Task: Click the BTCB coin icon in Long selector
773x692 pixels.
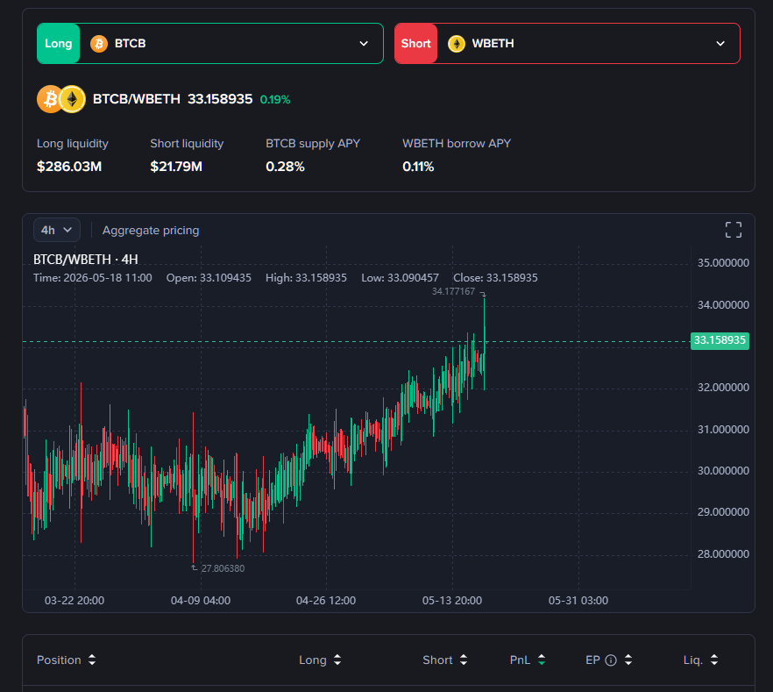Action: [99, 43]
